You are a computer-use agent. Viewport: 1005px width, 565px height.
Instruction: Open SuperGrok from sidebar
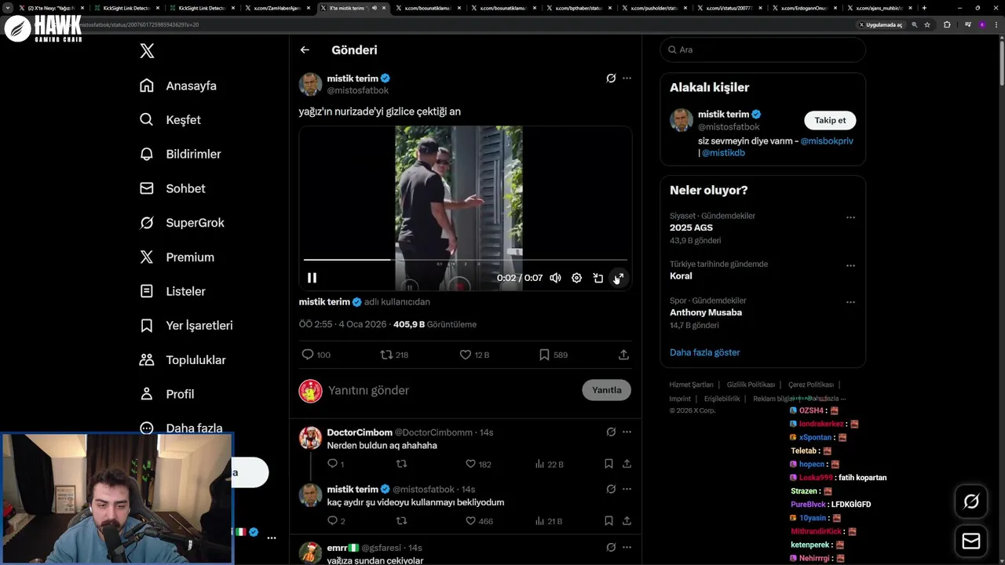(x=182, y=223)
